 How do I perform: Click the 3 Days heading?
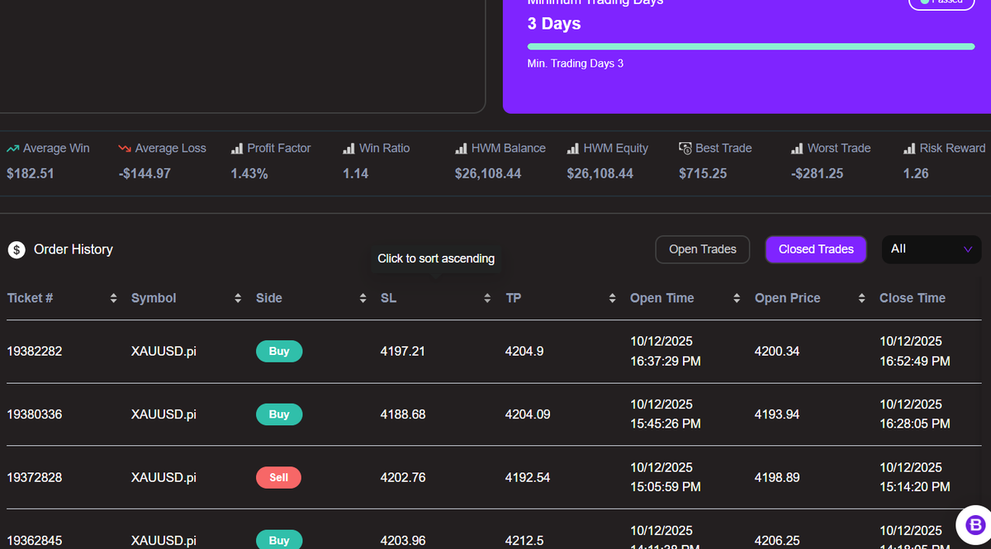[x=554, y=24]
